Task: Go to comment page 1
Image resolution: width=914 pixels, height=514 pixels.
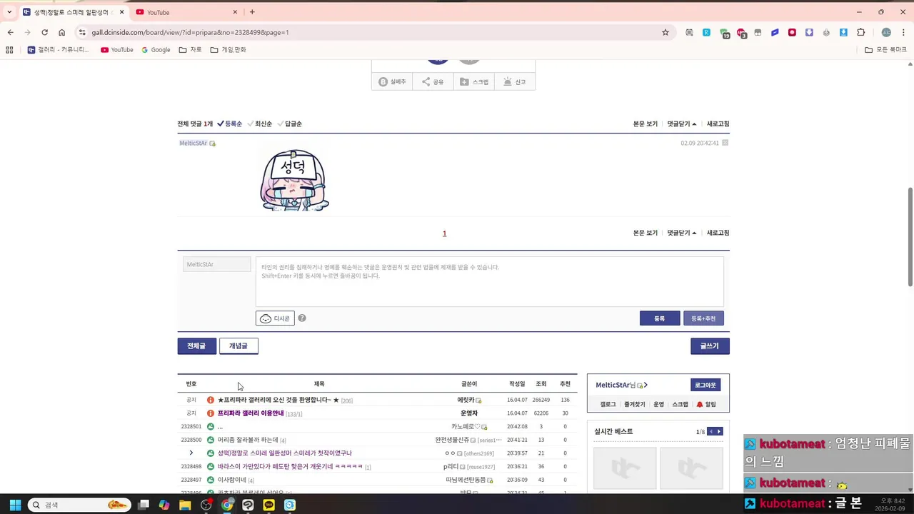Action: (x=444, y=233)
